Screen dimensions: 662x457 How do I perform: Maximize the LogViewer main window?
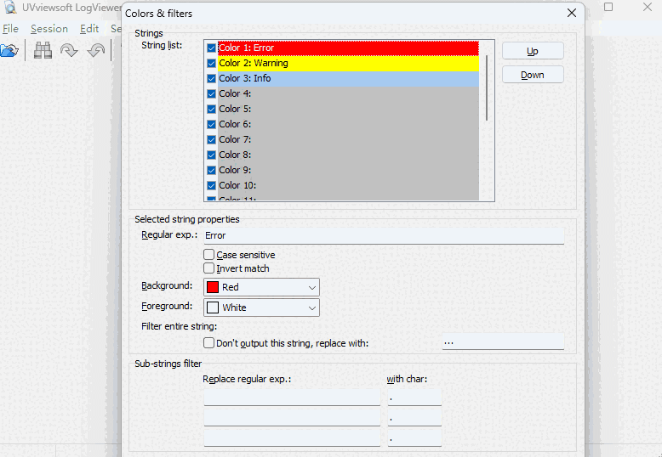(608, 7)
